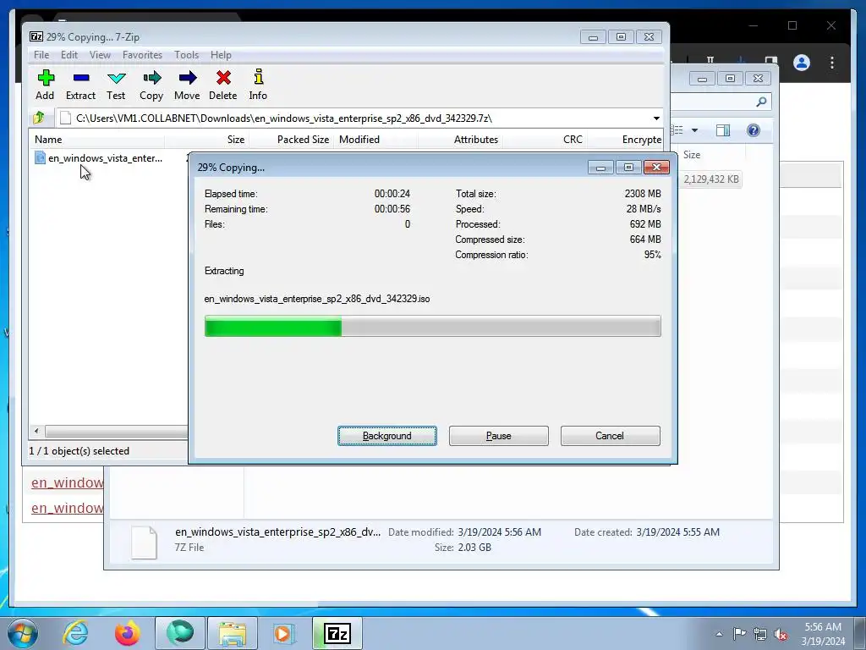Sort by Modified column header
Image resolution: width=866 pixels, height=650 pixels.
375,140
